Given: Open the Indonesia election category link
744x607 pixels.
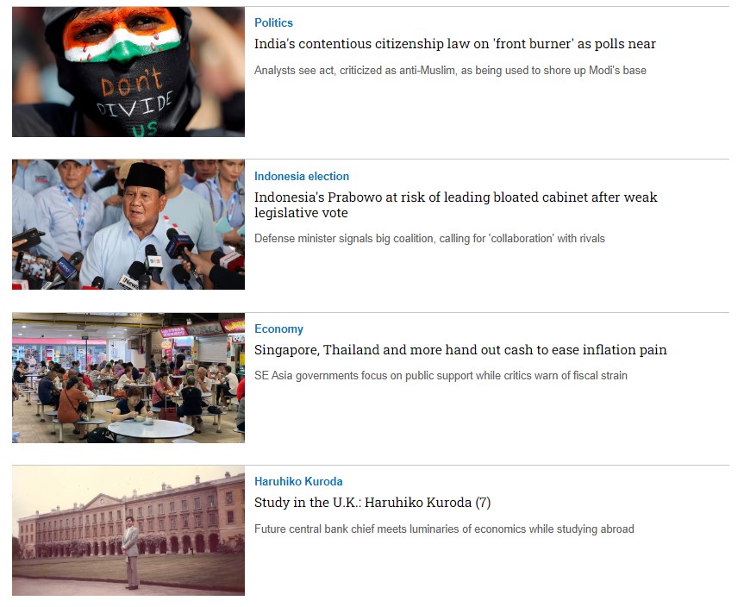Looking at the screenshot, I should tap(301, 176).
